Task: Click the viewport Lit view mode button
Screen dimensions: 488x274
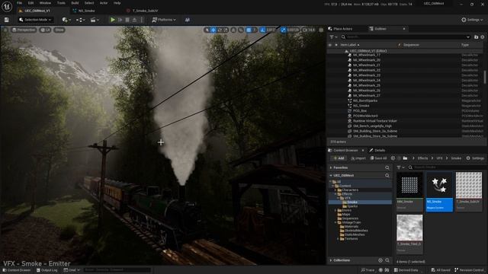Action: click(x=46, y=30)
